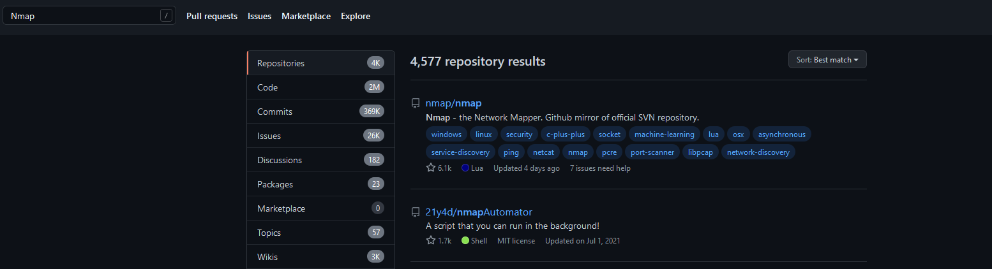Click the 4K counter badge on Repositories
Image resolution: width=992 pixels, height=269 pixels.
pyautogui.click(x=375, y=63)
